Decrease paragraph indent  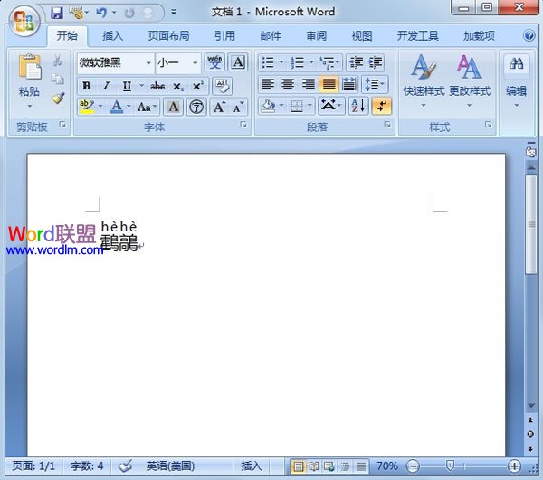pyautogui.click(x=356, y=62)
